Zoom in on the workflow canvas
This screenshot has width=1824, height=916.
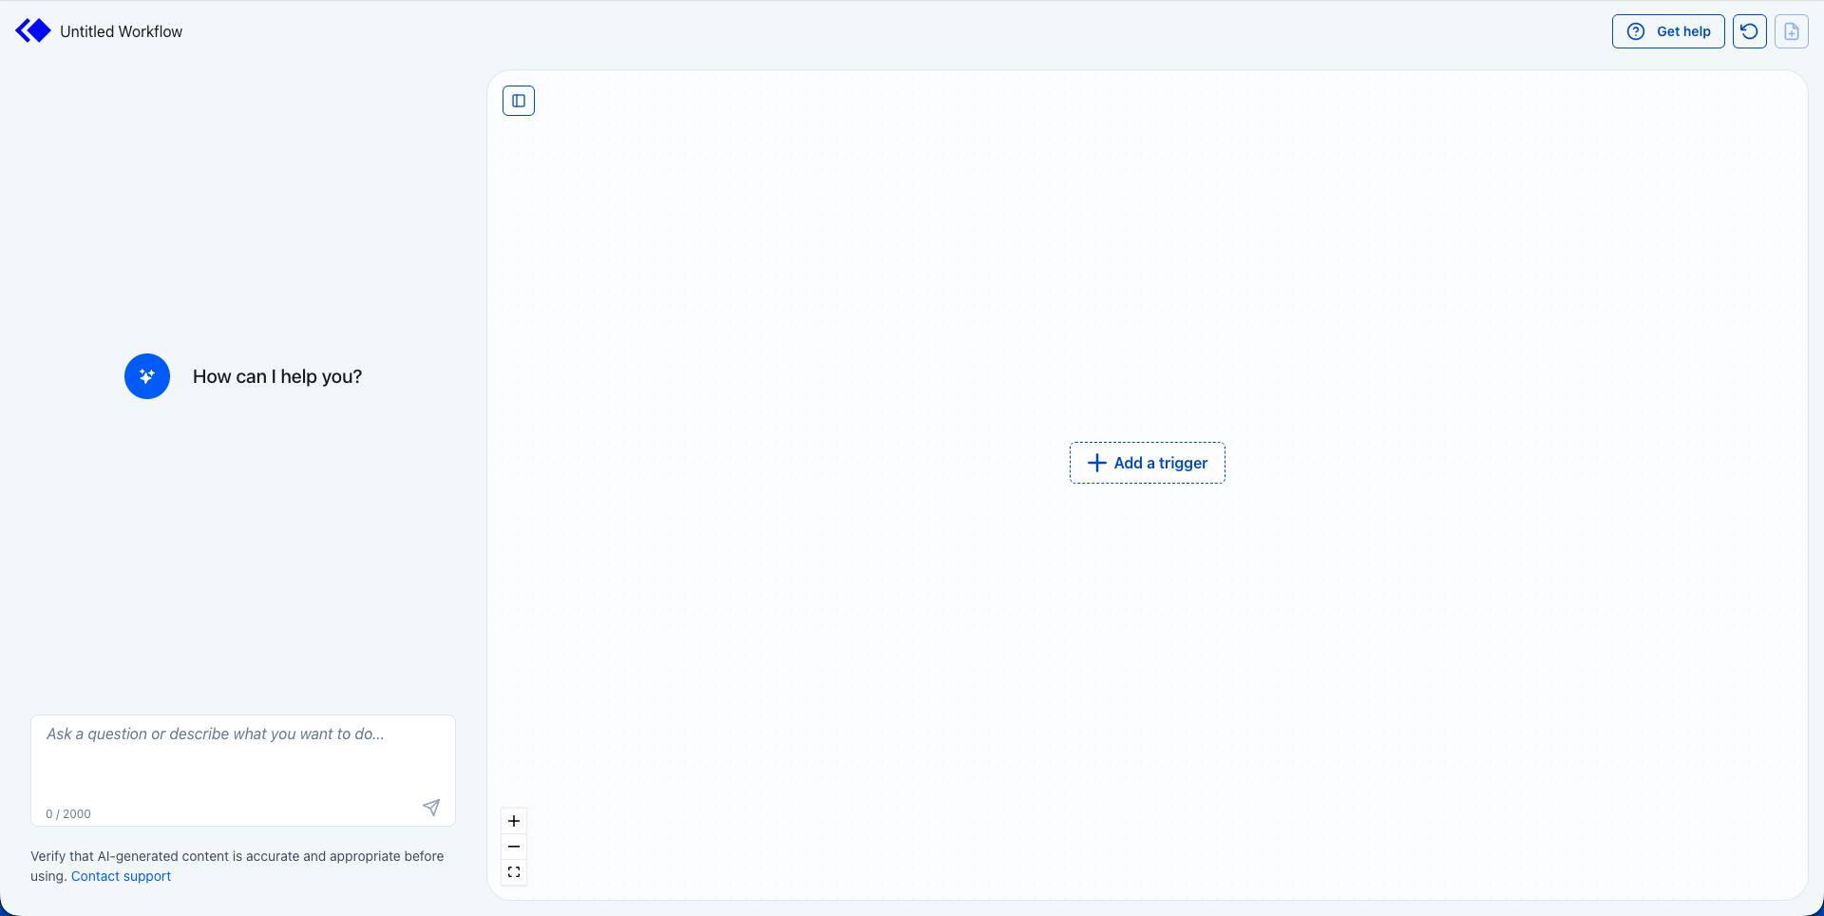click(514, 821)
